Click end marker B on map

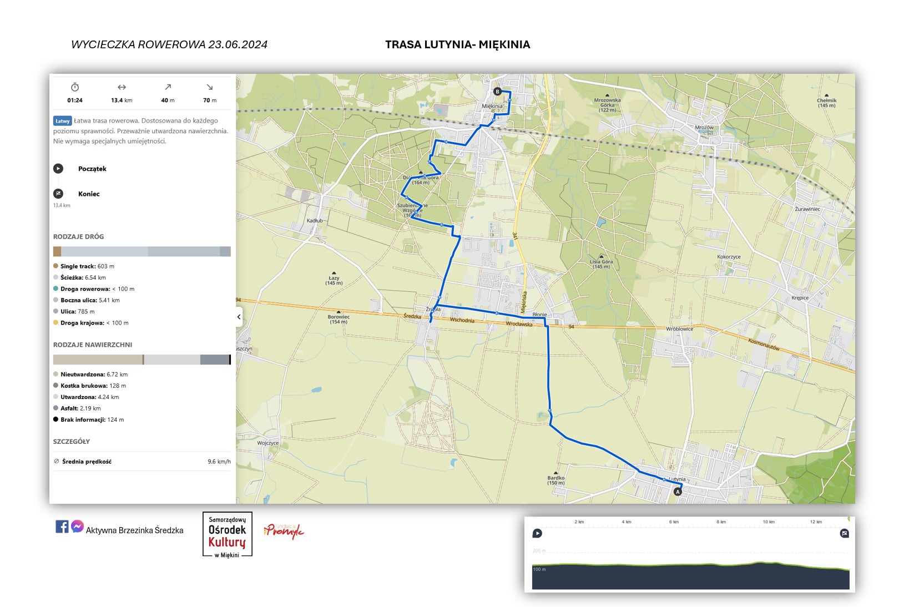pyautogui.click(x=497, y=92)
